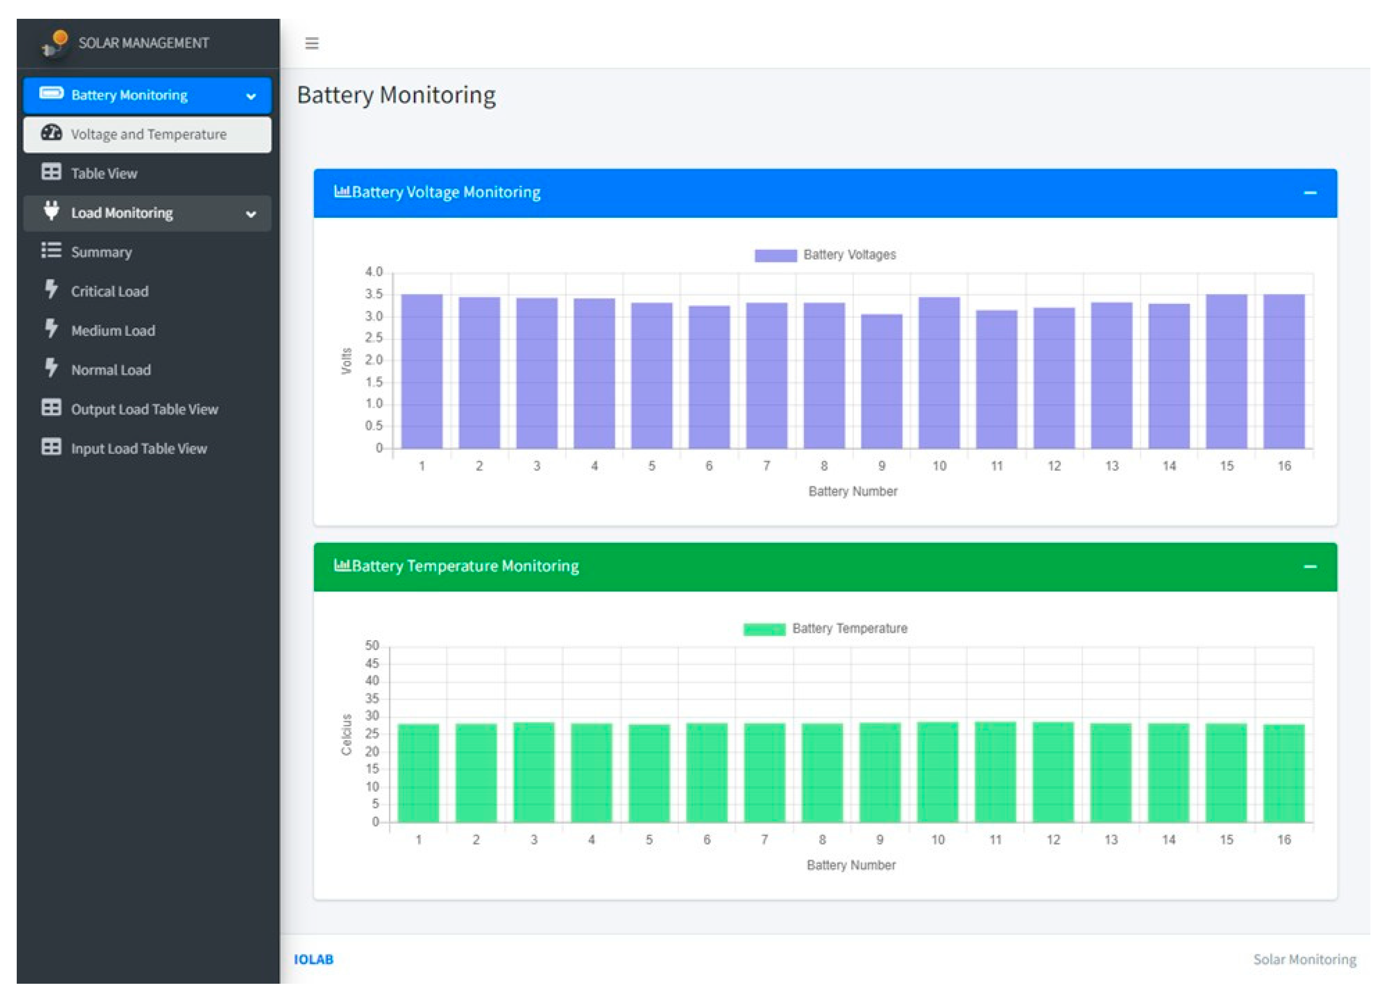Click the table icon beside Output Load Table View

(x=51, y=407)
